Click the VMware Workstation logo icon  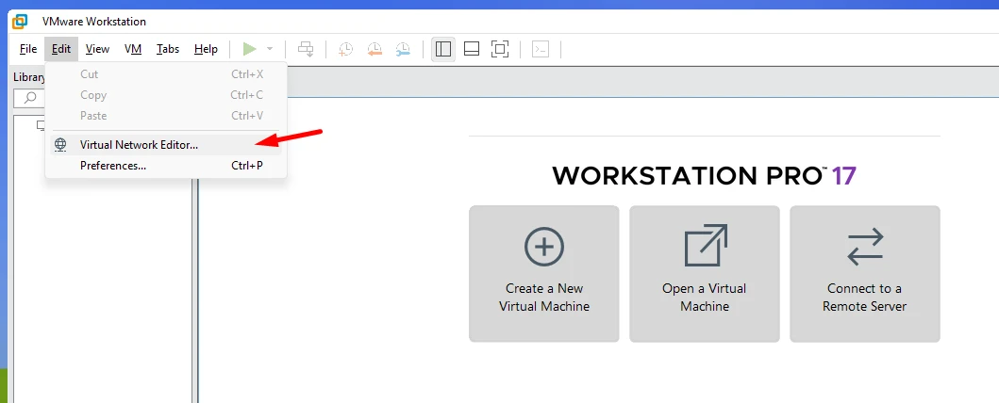pos(21,21)
